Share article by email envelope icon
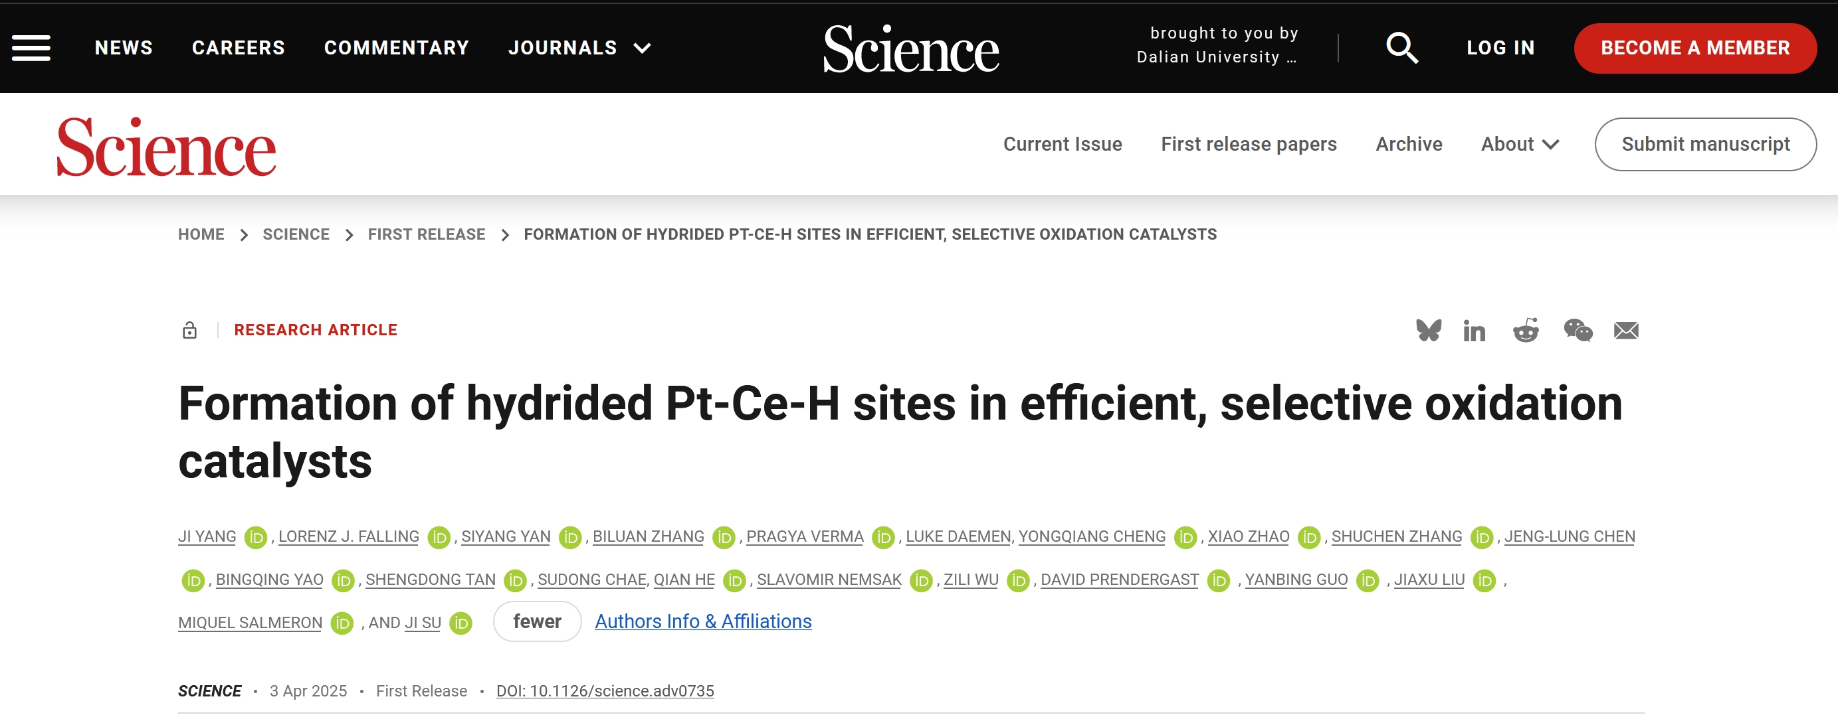The width and height of the screenshot is (1838, 723). [x=1626, y=331]
